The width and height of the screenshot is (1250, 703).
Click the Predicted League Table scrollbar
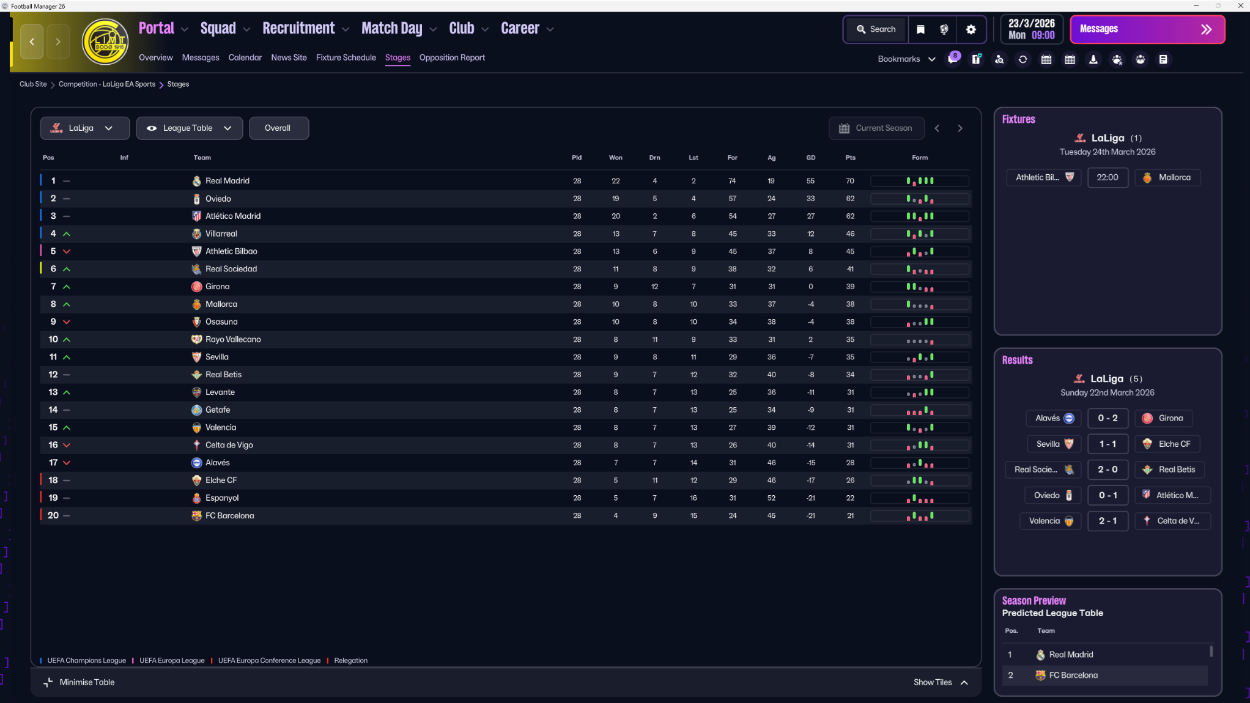click(1211, 652)
